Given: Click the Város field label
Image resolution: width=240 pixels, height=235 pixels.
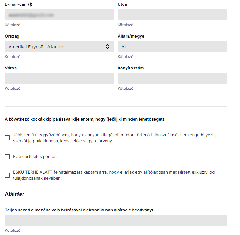Looking at the screenshot, I should [10, 68].
